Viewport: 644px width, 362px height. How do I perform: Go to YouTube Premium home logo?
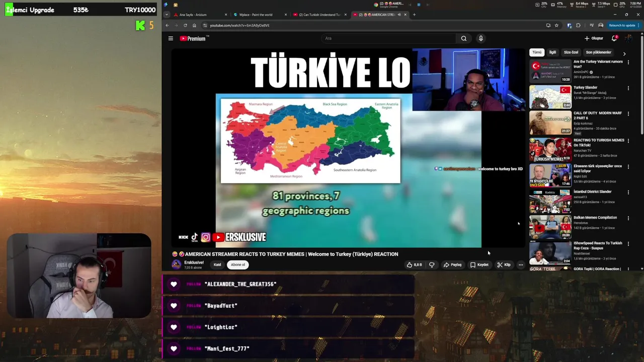[193, 38]
